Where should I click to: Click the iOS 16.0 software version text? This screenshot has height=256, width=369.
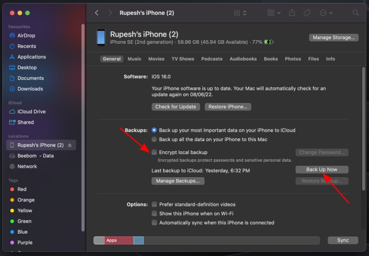(161, 77)
